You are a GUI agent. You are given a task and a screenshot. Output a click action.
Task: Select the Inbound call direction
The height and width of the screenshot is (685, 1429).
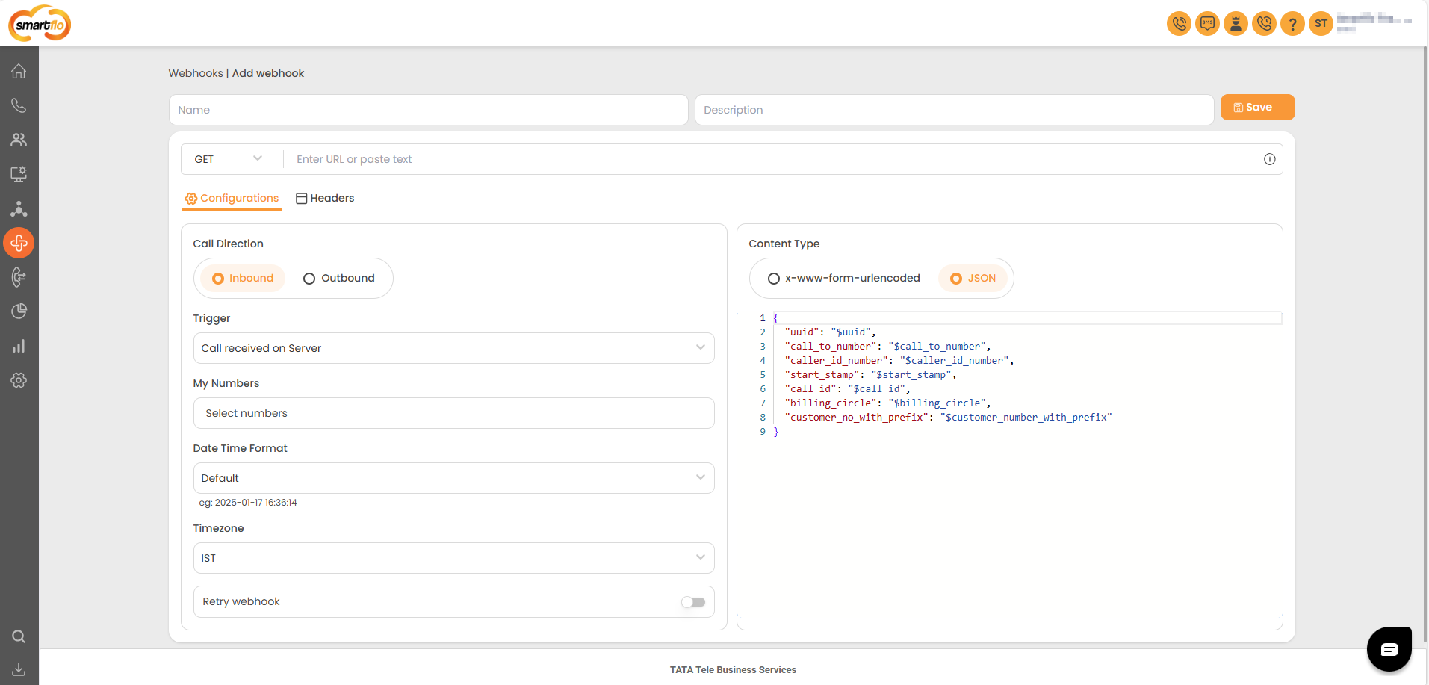click(243, 278)
